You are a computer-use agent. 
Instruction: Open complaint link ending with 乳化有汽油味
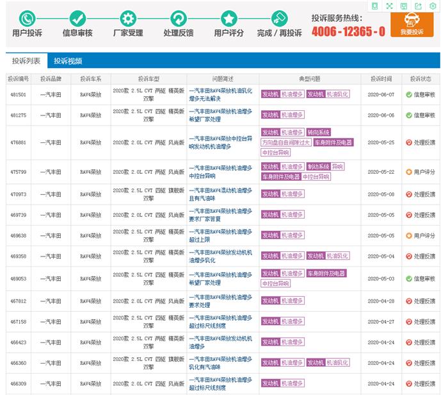click(221, 363)
